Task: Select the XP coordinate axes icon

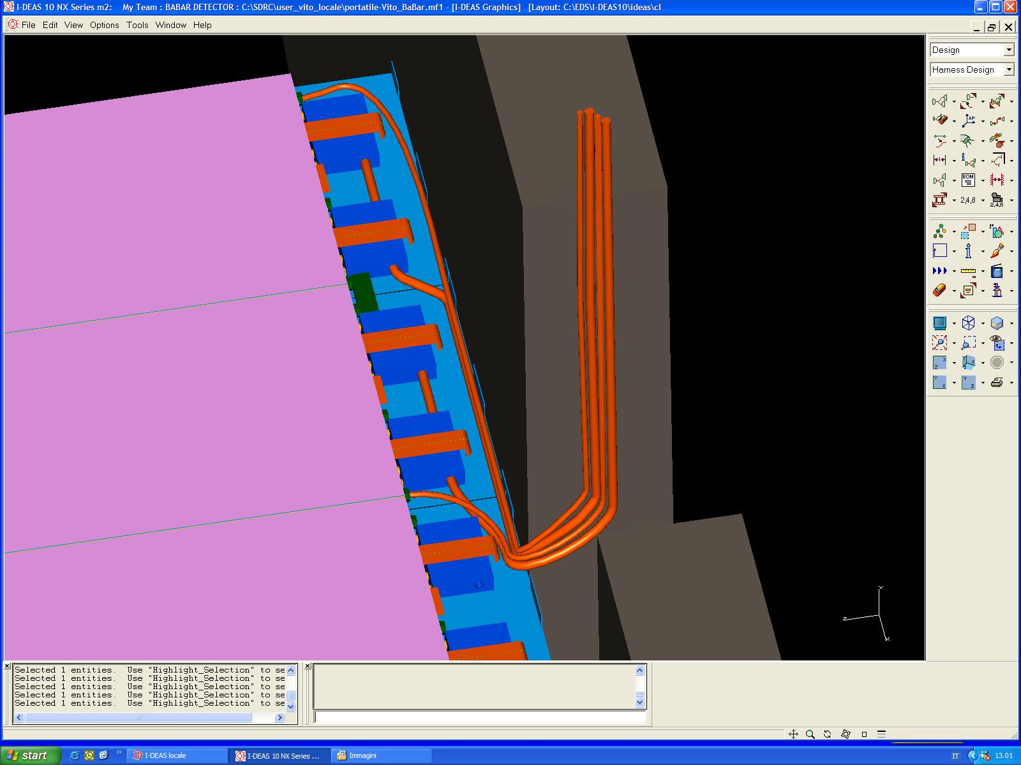Action: (968, 120)
